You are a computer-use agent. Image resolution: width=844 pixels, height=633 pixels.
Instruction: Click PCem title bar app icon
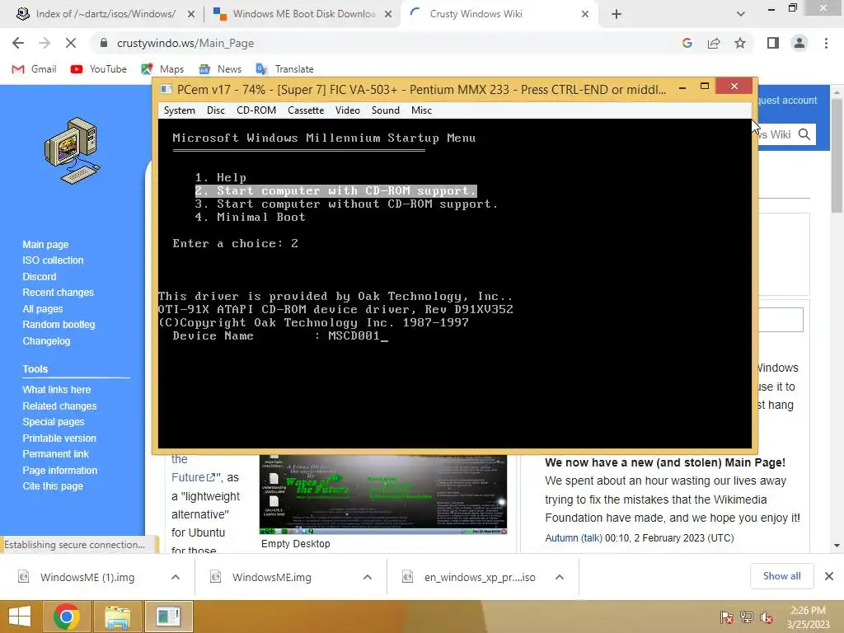[166, 89]
